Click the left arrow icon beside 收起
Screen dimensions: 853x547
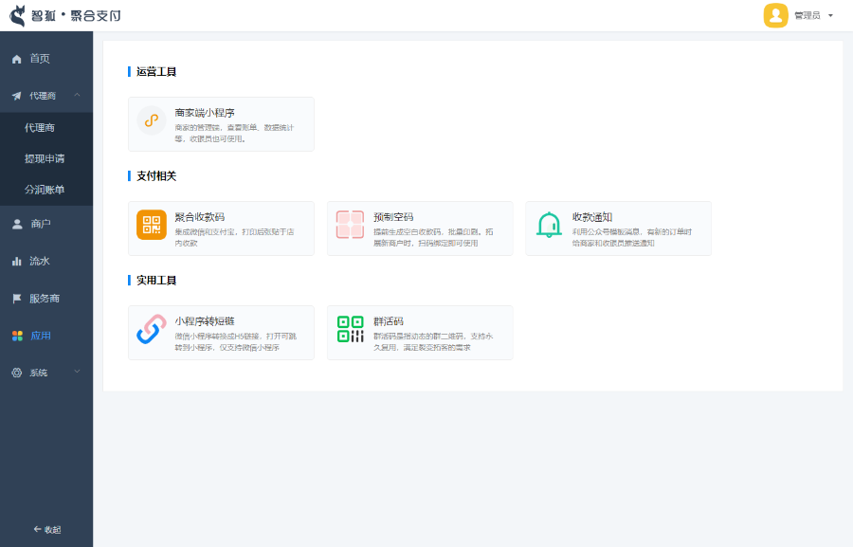[37, 529]
